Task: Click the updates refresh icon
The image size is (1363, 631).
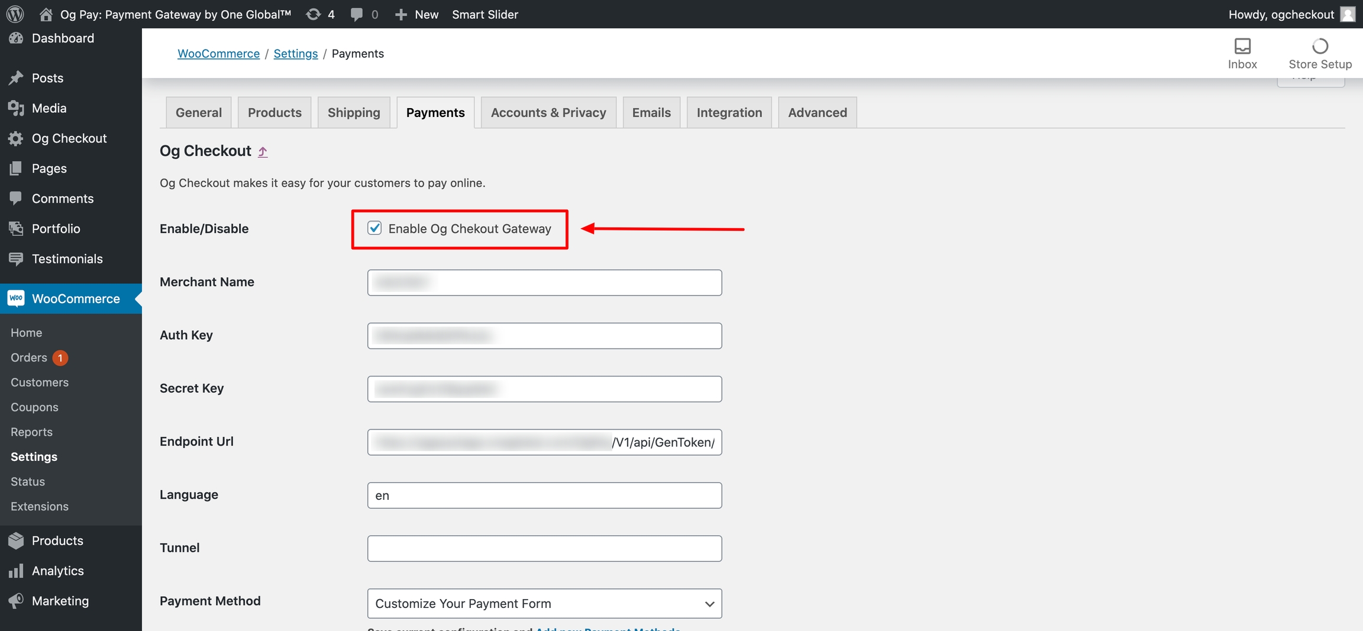Action: 314,14
